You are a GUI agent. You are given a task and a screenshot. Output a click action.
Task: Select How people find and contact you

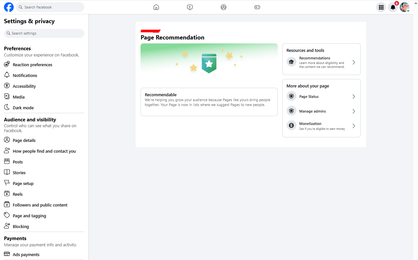44,151
